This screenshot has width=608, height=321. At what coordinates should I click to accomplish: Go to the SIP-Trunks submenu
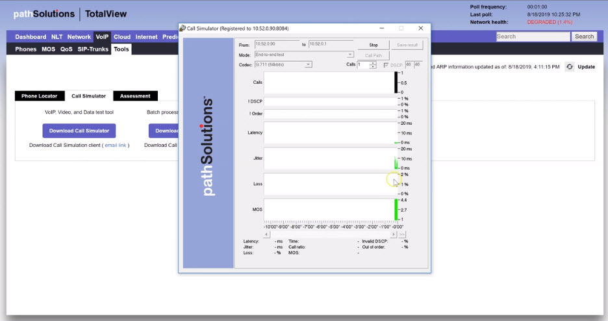coord(94,49)
